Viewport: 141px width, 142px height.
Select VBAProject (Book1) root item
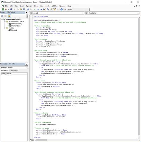pyautogui.click(x=14, y=19)
